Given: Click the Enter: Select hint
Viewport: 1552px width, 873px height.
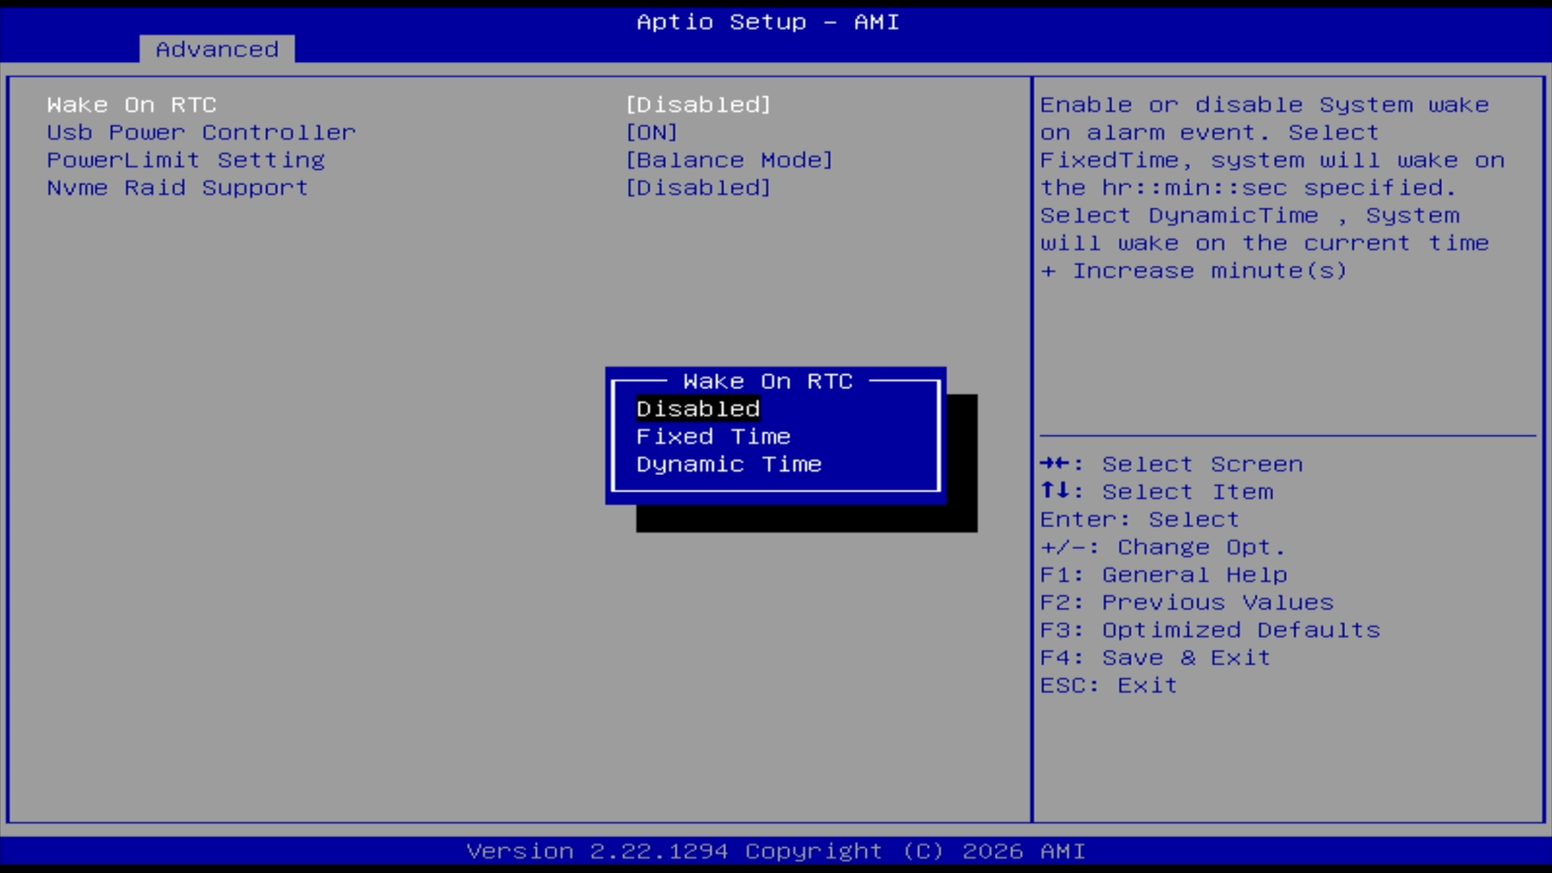Looking at the screenshot, I should click(1140, 519).
